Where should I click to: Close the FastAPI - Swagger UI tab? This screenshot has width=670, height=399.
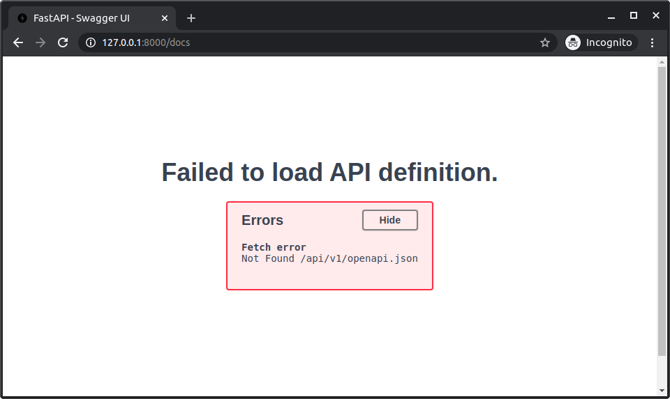164,18
